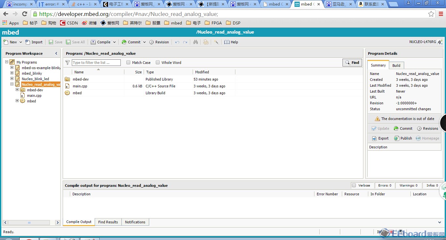Image resolution: width=446 pixels, height=240 pixels.
Task: Open the Apps bookmarks shortcut
Action: 11,23
